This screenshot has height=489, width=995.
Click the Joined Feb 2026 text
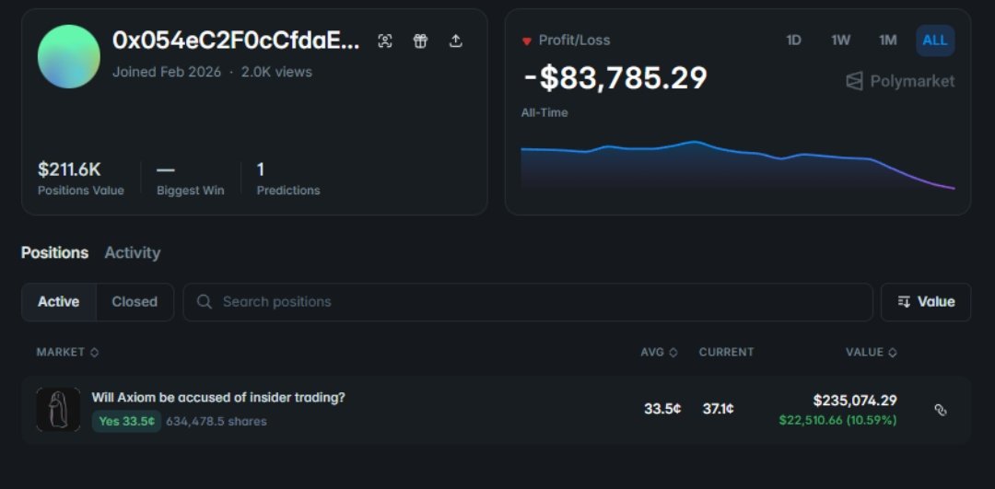click(x=167, y=72)
